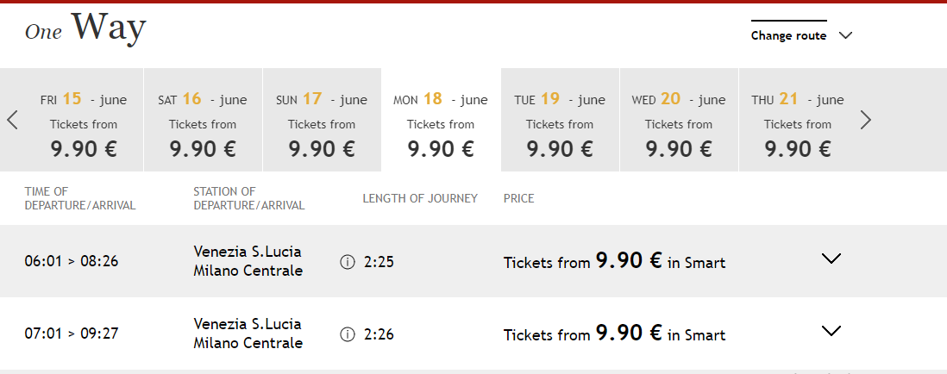Select the SAT 16 June date tab
This screenshot has width=947, height=374.
[203, 121]
